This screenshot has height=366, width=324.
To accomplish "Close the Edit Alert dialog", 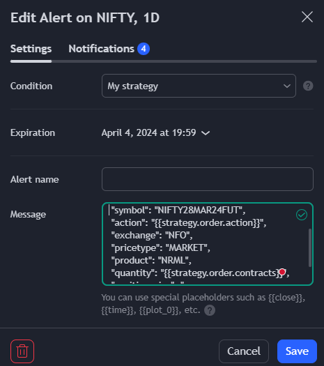I will pyautogui.click(x=307, y=17).
